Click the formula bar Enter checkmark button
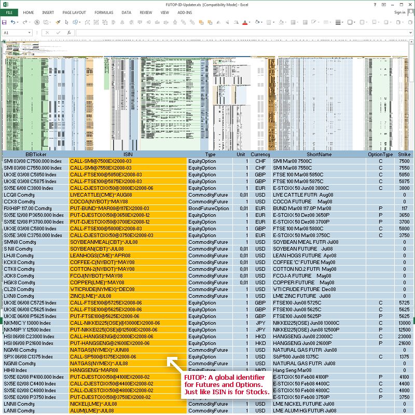The height and width of the screenshot is (415, 415). point(58,33)
